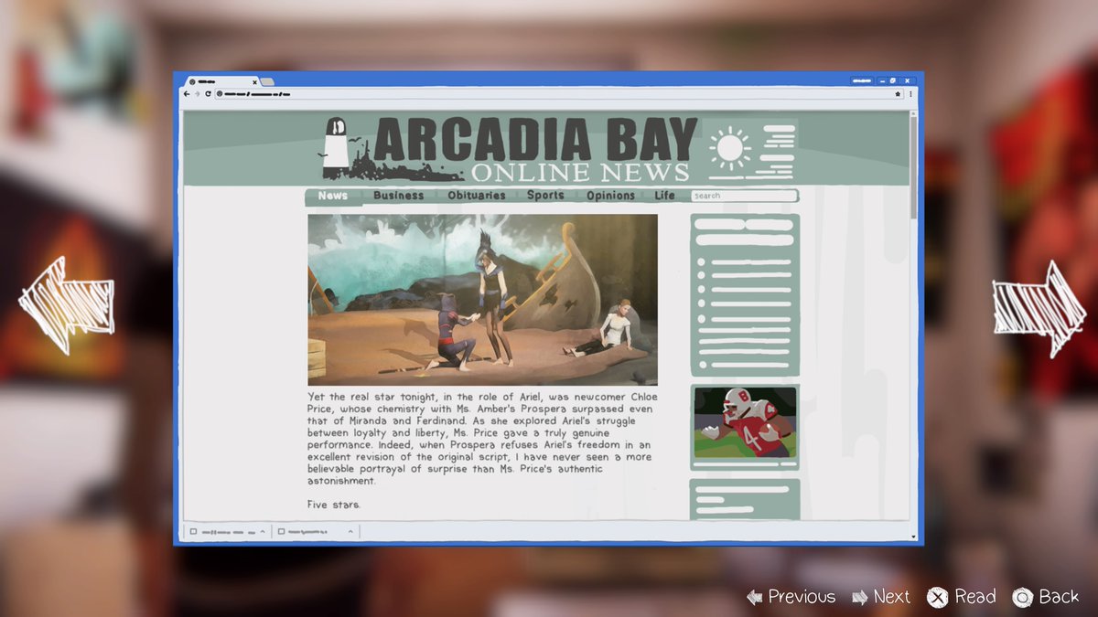
Task: Click the bookmark star icon
Action: 898,94
